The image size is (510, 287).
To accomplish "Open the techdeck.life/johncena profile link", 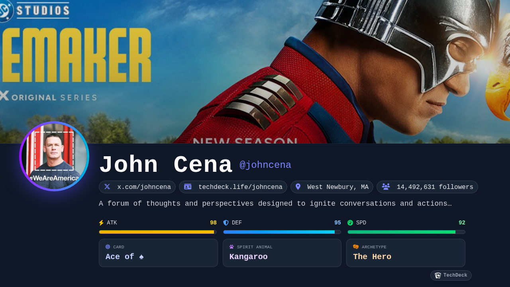I will (233, 187).
